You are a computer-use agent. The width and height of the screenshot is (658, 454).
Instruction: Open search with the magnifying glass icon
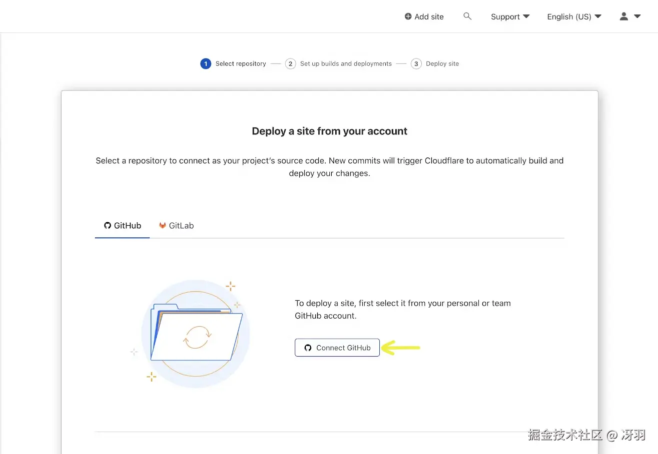click(x=467, y=16)
